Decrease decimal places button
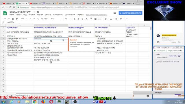Viewport: 185px width, 104px height. 38,19
